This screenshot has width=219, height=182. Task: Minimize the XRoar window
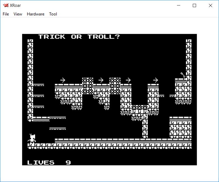pyautogui.click(x=179, y=5)
